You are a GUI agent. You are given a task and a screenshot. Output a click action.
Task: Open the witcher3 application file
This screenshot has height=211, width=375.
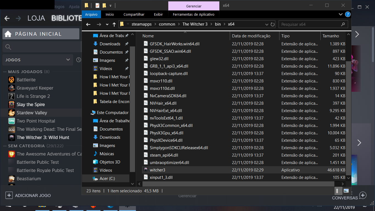pyautogui.click(x=158, y=170)
